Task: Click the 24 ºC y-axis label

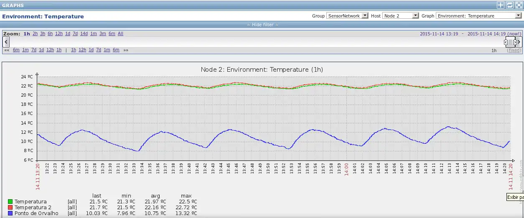Action: coord(27,77)
